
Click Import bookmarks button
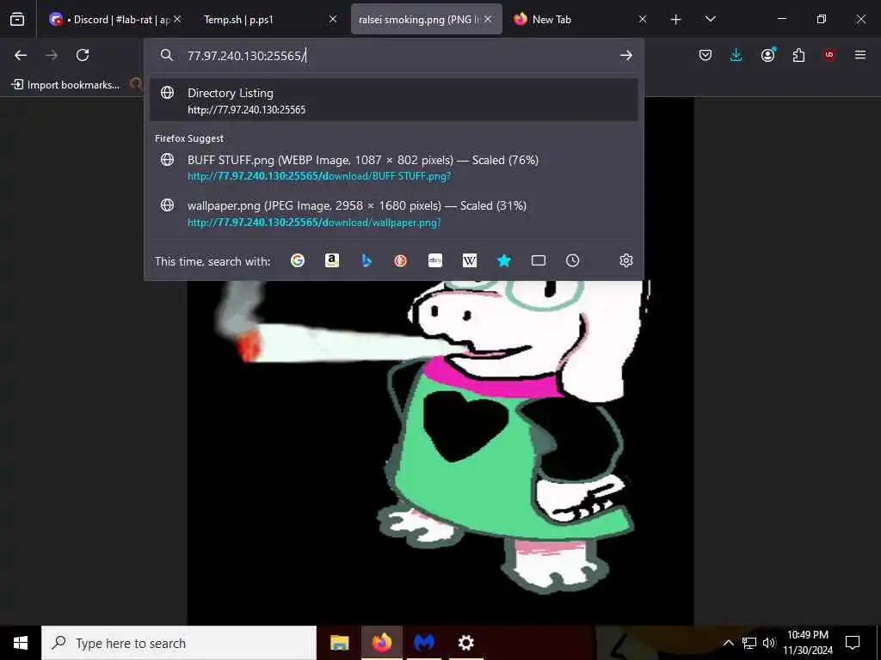(65, 85)
